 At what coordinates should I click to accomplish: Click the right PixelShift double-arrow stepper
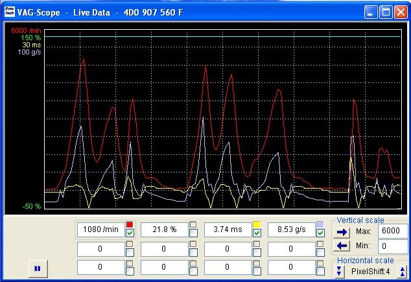[x=402, y=271]
